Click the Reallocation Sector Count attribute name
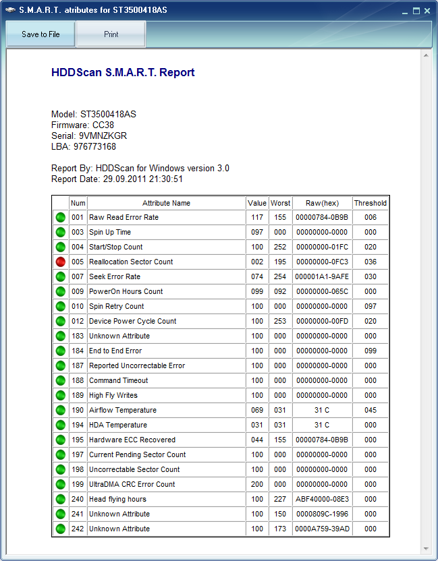 pyautogui.click(x=131, y=262)
